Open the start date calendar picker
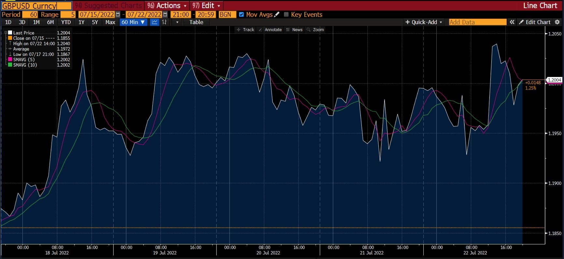This screenshot has height=259, width=564. 118,15
